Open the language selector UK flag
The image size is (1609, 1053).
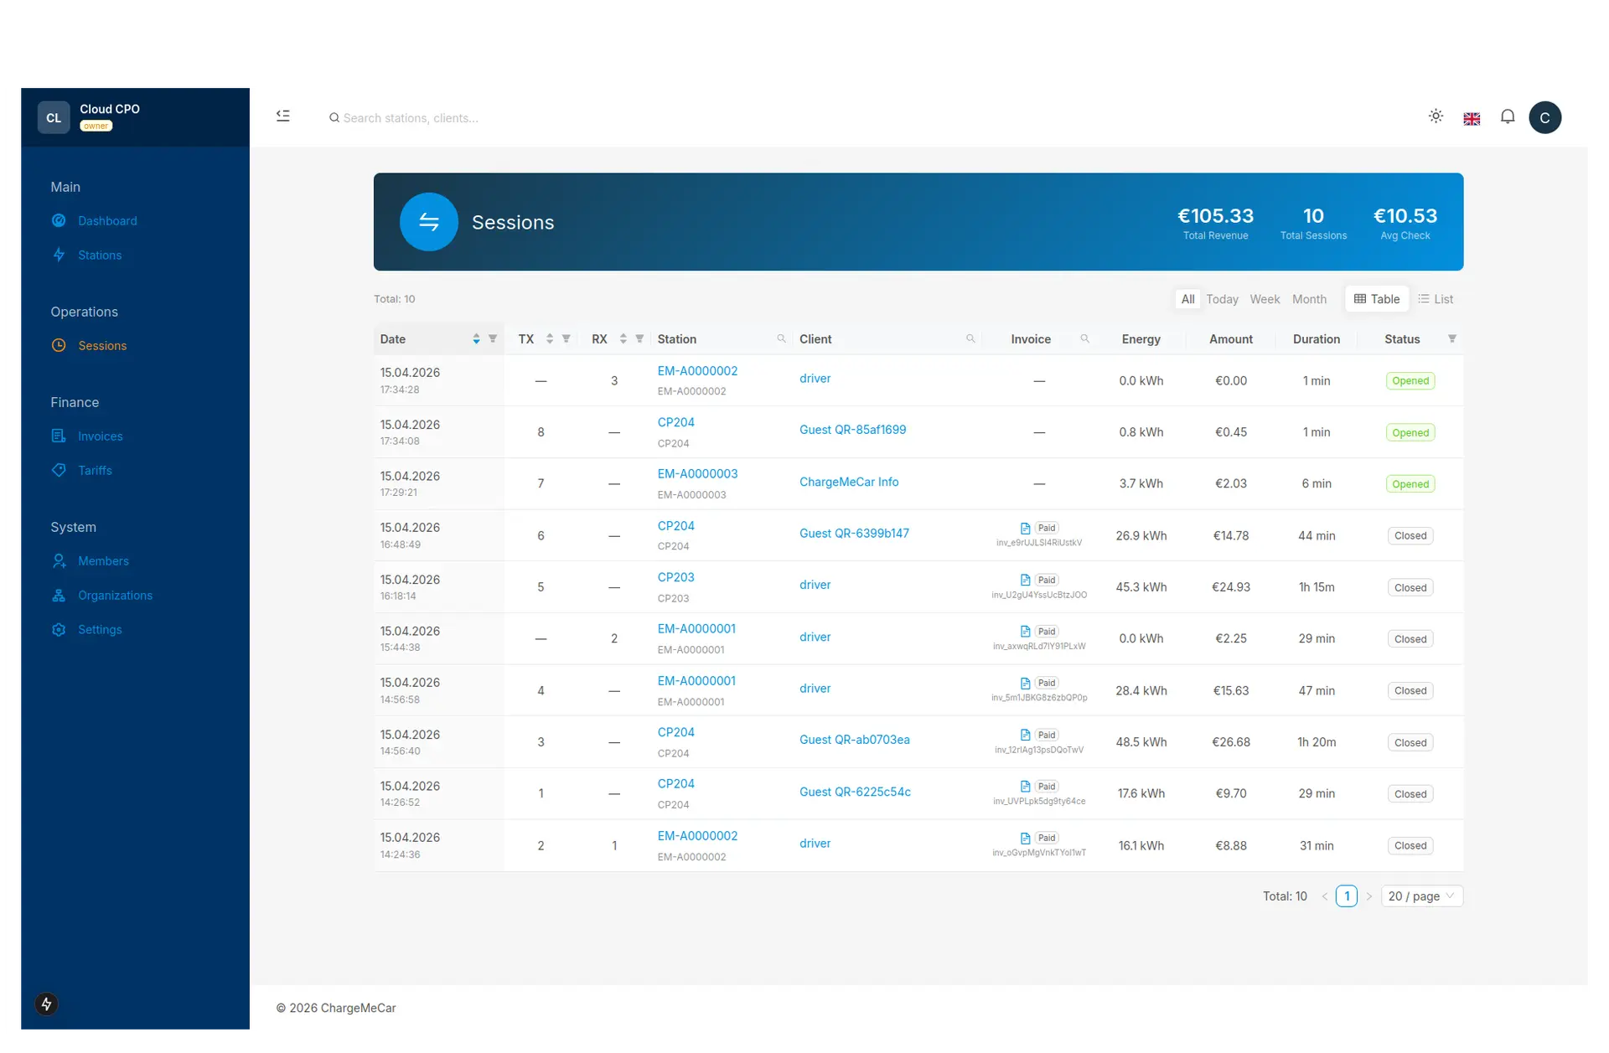pyautogui.click(x=1472, y=118)
